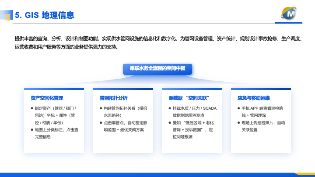Click the 构建管网拓扑关系 bullet text

[126, 112]
